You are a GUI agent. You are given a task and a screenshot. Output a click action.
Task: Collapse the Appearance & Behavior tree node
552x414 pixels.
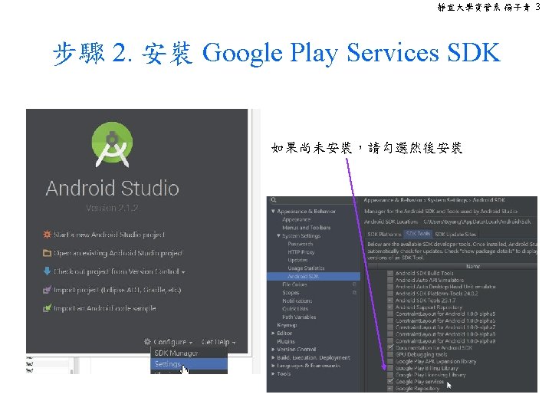[x=273, y=212]
